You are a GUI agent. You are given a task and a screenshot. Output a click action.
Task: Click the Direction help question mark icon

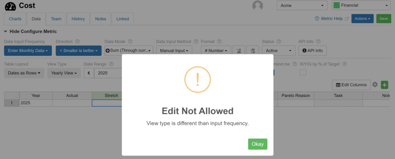click(78, 42)
